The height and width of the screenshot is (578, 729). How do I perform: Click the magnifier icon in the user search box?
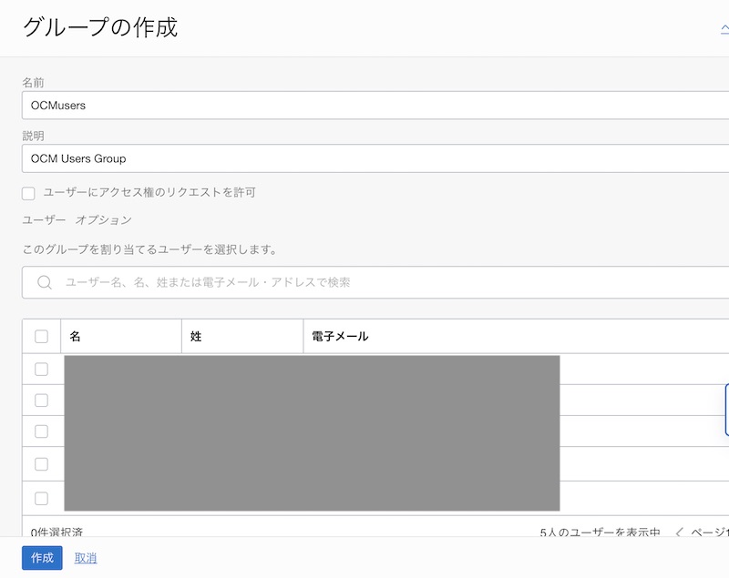(44, 282)
